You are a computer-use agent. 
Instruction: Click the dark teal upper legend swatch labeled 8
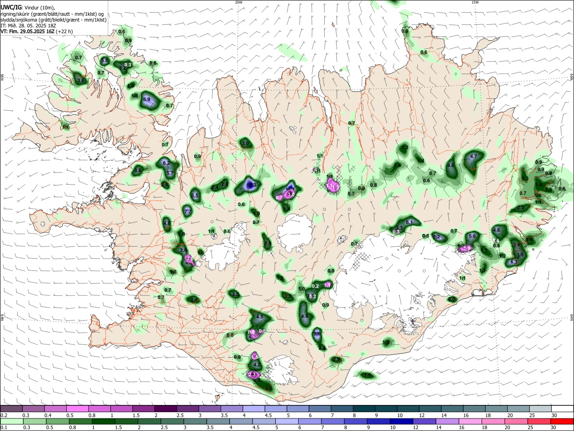tap(364, 409)
